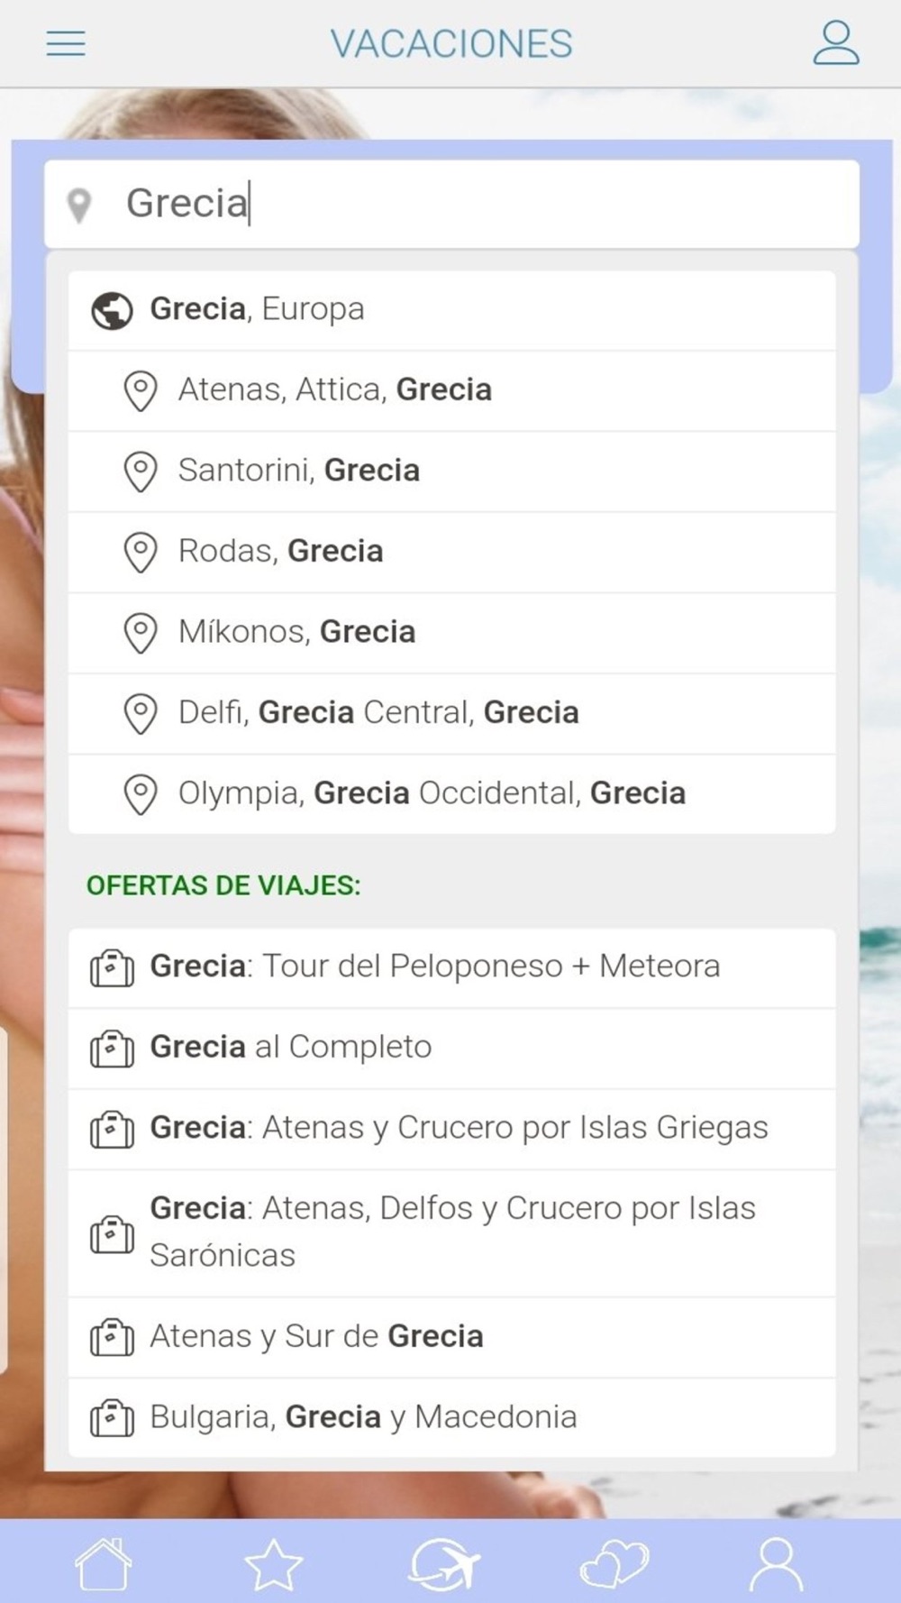Select Santorini, Grecia destination
This screenshot has width=901, height=1603.
tap(450, 471)
